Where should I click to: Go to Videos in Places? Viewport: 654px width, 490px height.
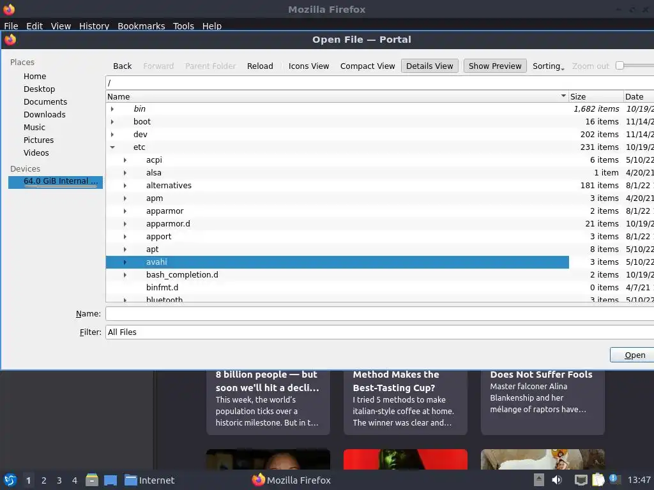click(x=36, y=153)
